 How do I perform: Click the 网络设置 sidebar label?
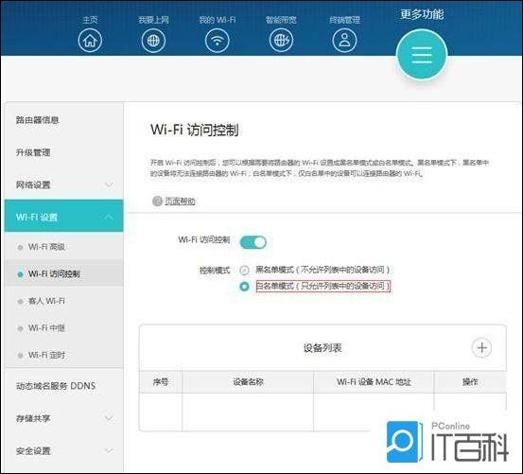[33, 184]
